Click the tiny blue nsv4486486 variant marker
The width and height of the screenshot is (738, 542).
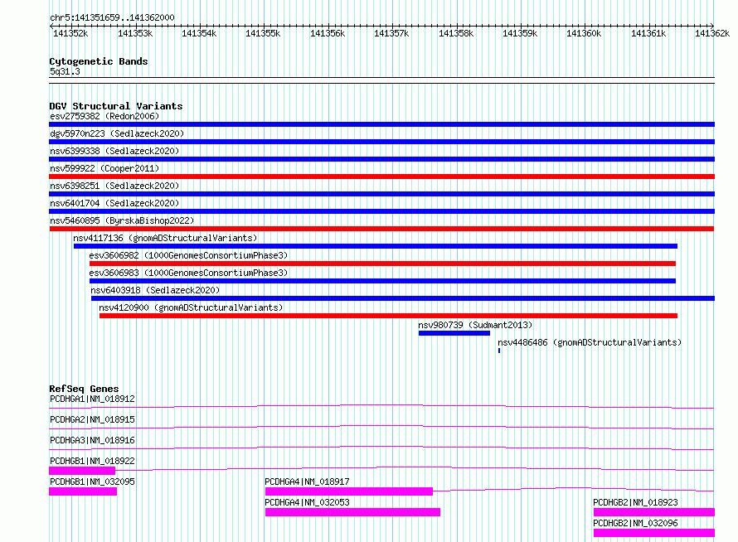click(x=499, y=351)
